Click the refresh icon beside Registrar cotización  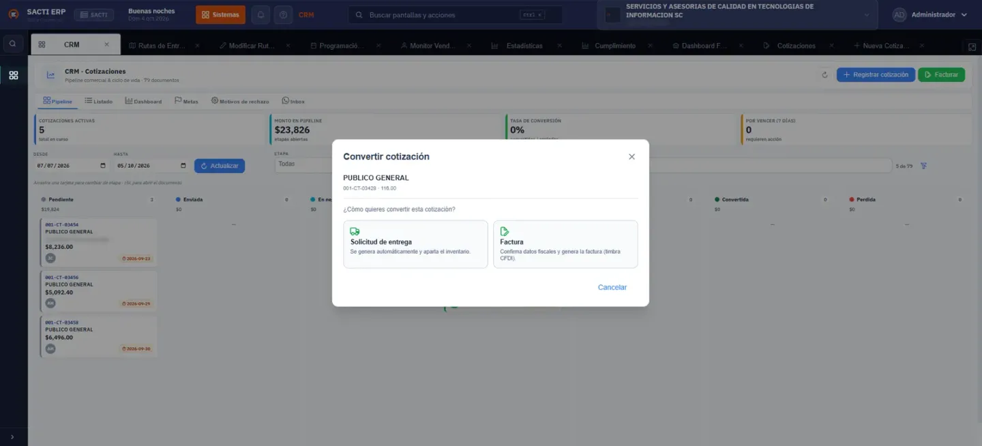point(824,75)
